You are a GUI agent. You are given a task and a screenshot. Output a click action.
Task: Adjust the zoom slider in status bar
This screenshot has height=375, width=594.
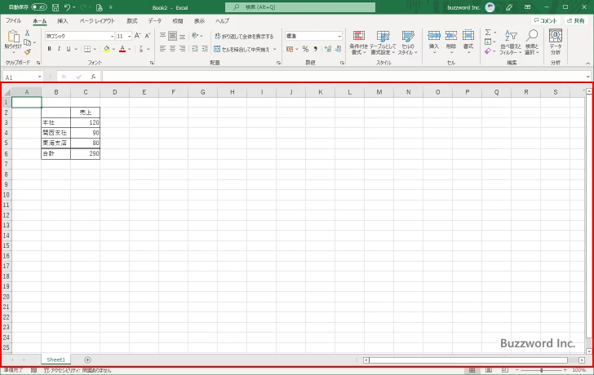point(541,370)
